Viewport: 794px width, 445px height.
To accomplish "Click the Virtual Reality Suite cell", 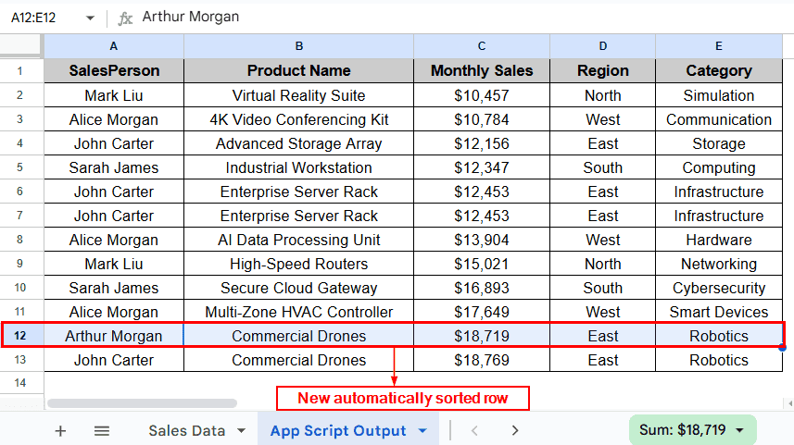I will coord(298,95).
